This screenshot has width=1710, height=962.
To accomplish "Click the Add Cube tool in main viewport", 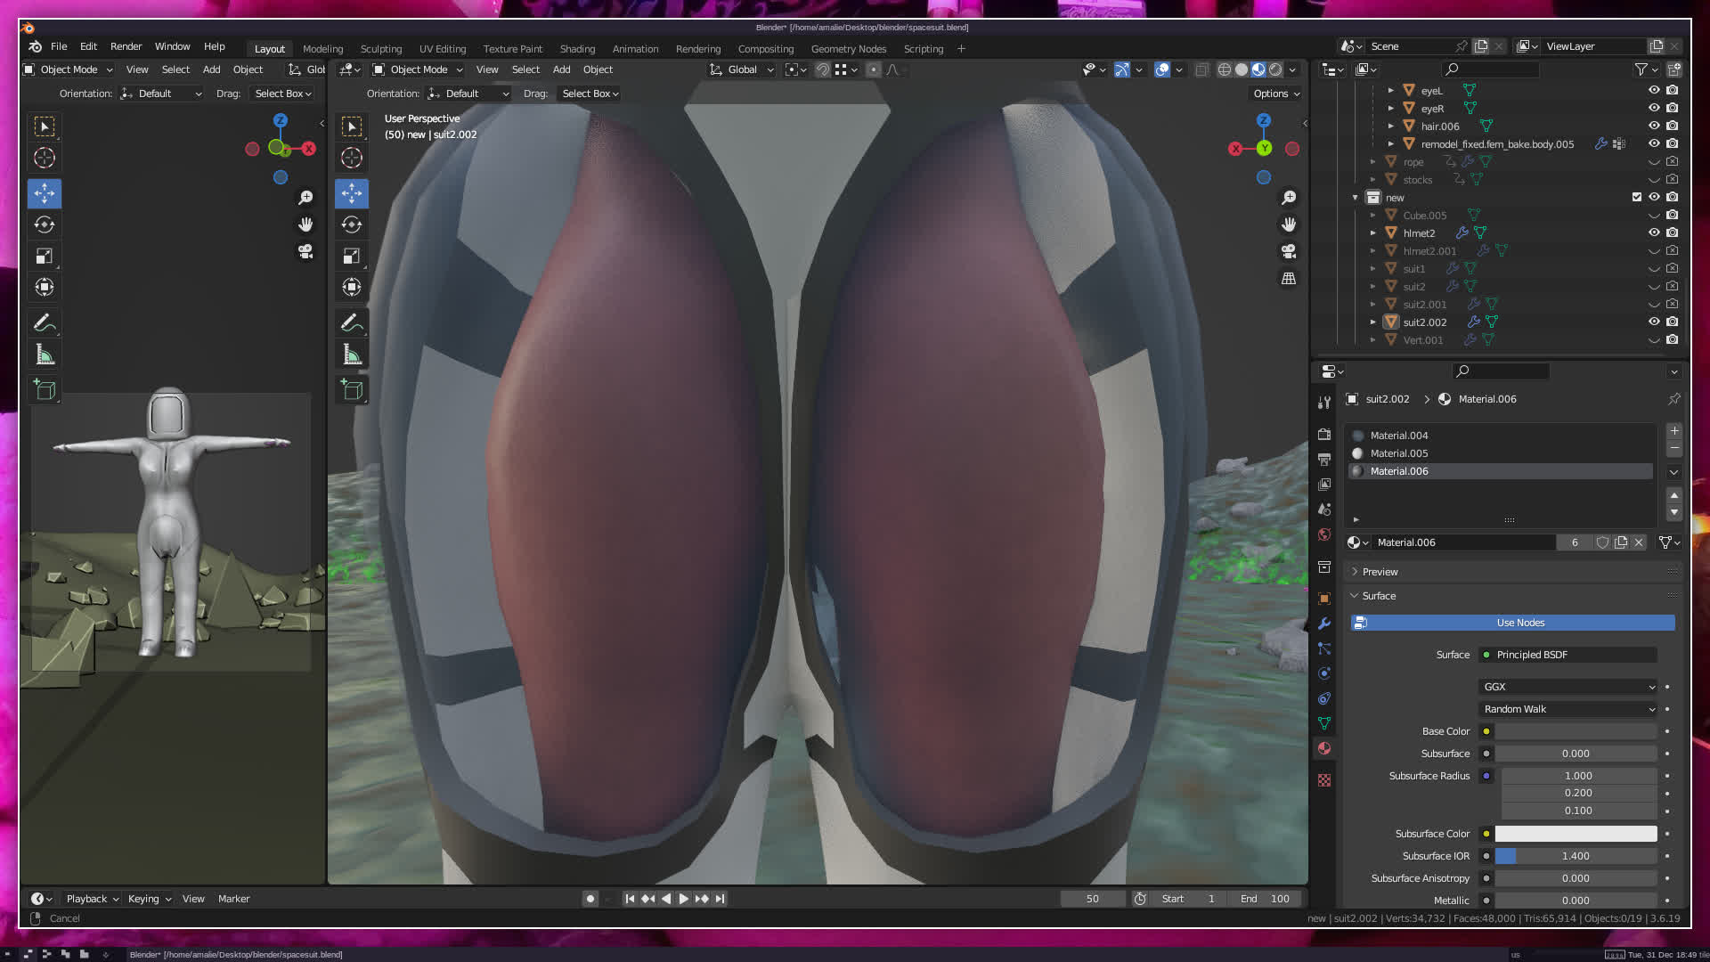I will tap(352, 390).
